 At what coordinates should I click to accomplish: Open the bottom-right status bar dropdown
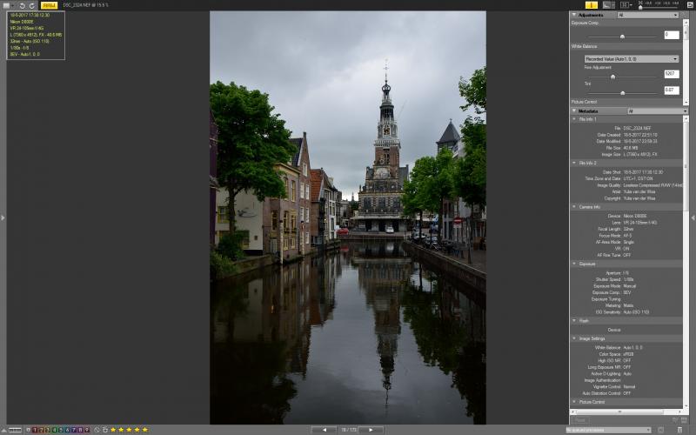608,430
